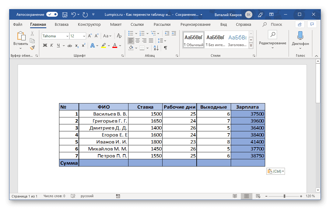Toggle Автосохранение off
330x209 pixels.
coord(52,14)
